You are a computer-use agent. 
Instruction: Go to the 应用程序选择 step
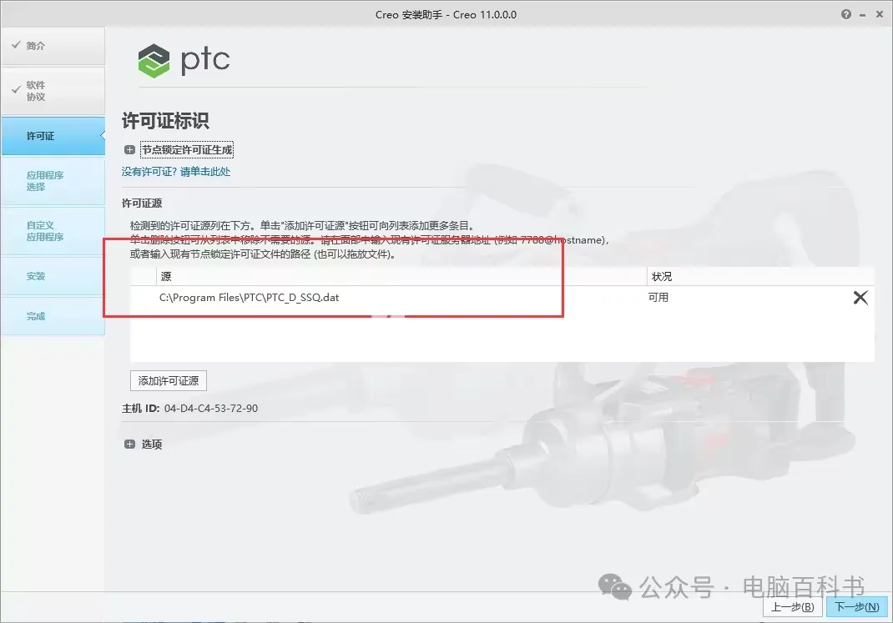(53, 181)
